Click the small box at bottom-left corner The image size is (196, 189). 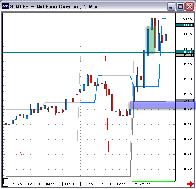[x=6, y=182]
